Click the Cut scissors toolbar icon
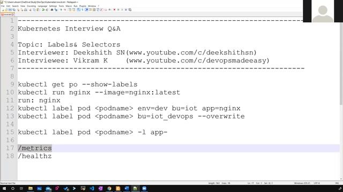Viewport: 343px width, 192px height. pyautogui.click(x=30, y=10)
